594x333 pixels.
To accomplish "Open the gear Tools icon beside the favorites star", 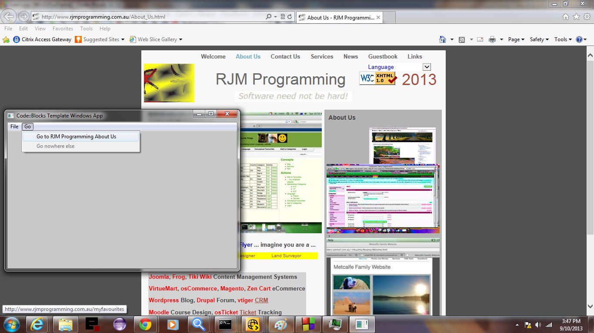I will point(587,16).
